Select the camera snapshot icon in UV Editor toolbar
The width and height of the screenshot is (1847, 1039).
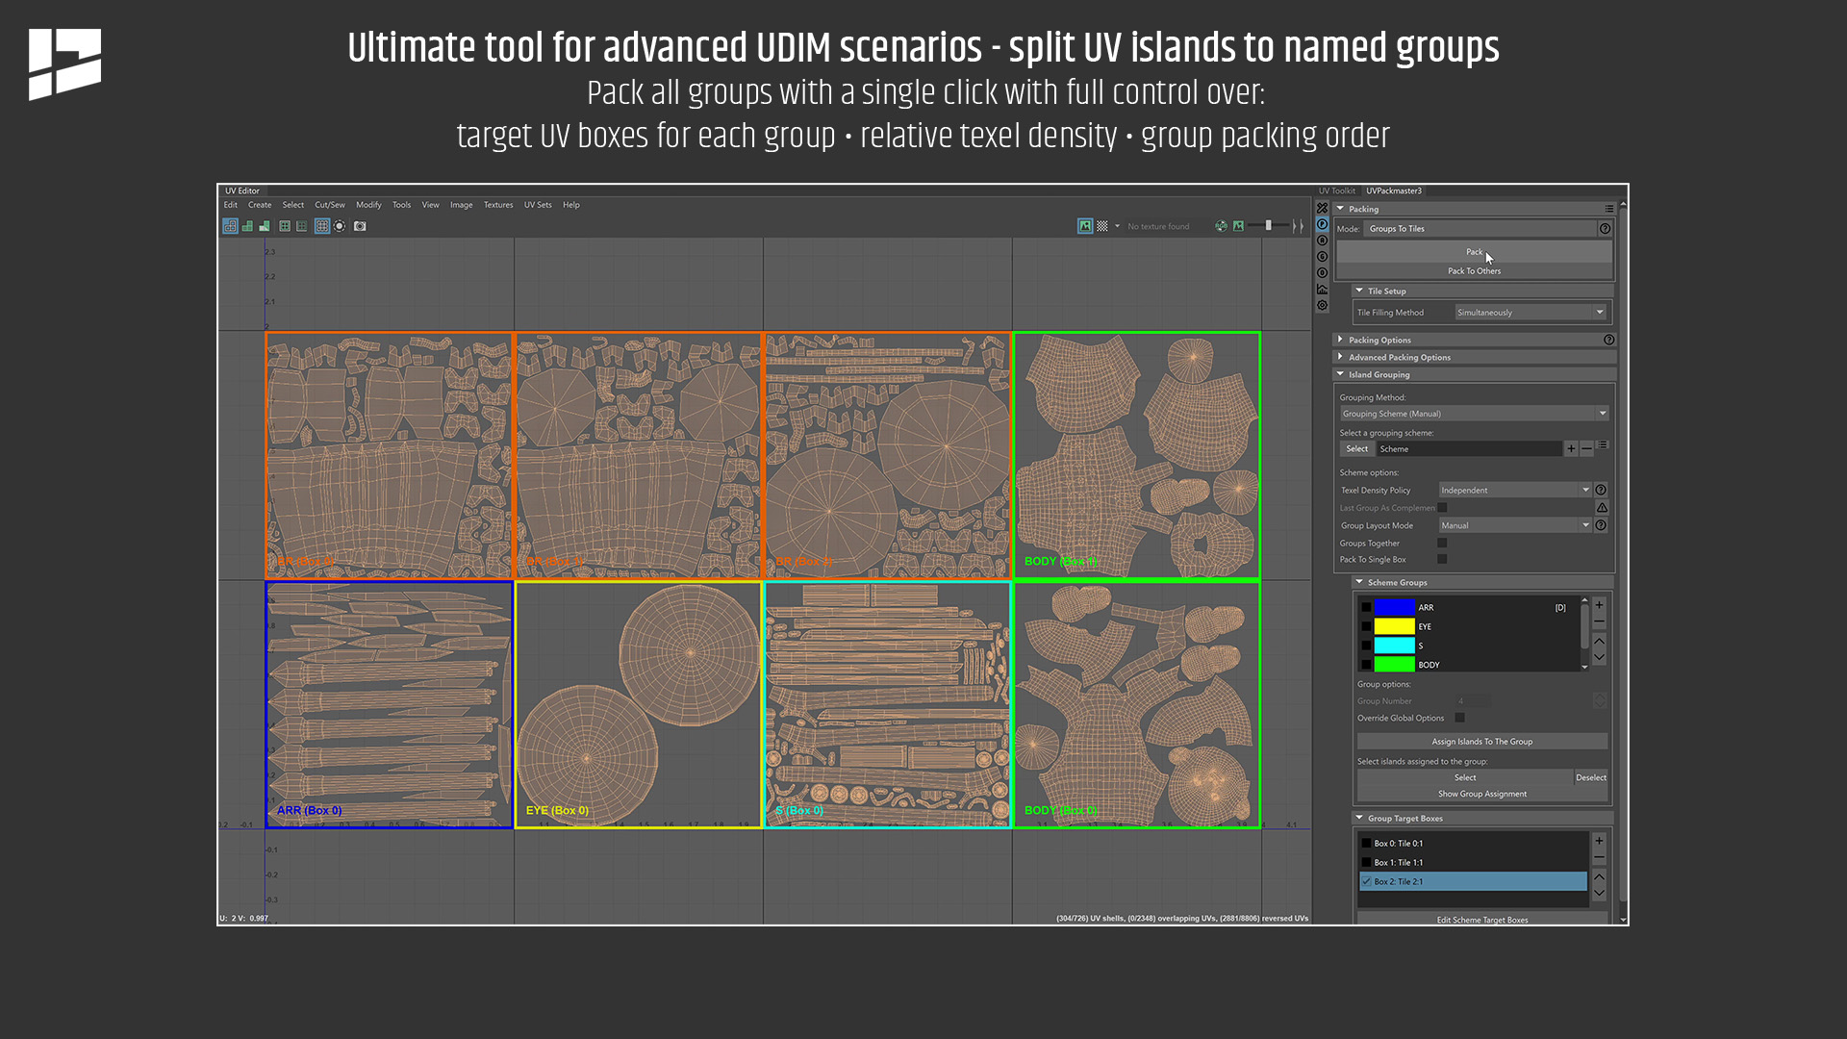(x=361, y=226)
